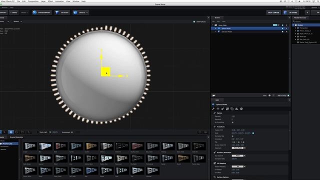The height and width of the screenshot is (180, 320).
Task: Click the UV Repeat values
Action: click(235, 169)
